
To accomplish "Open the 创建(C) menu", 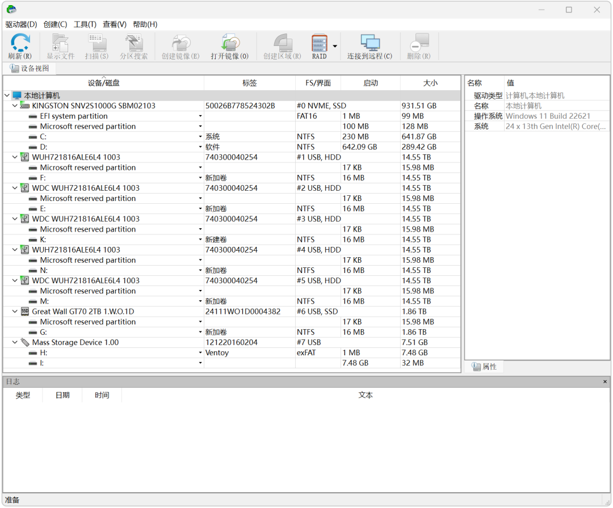I will 55,24.
